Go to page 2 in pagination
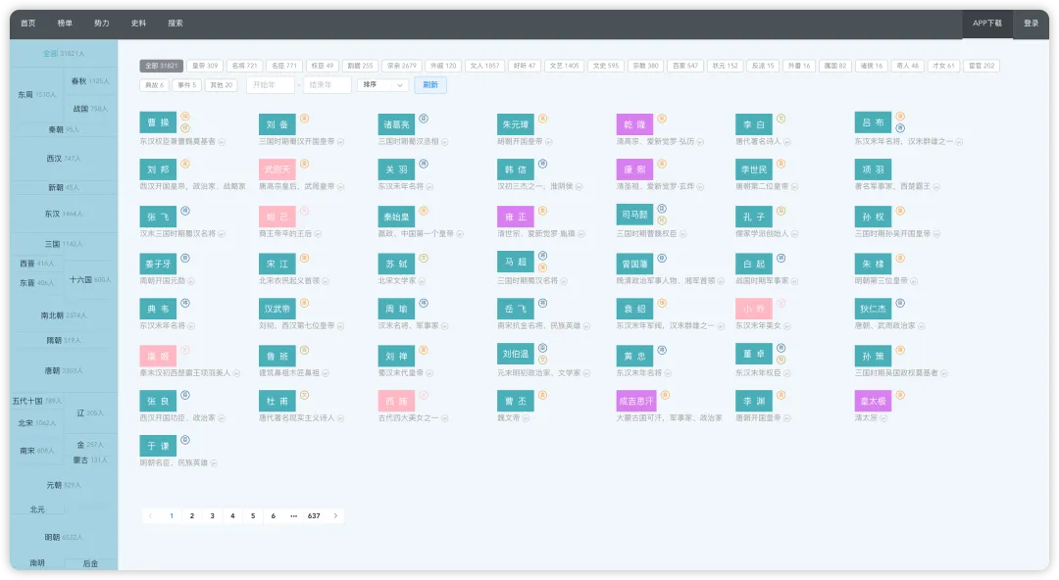Image resolution: width=1059 pixels, height=580 pixels. 192,516
